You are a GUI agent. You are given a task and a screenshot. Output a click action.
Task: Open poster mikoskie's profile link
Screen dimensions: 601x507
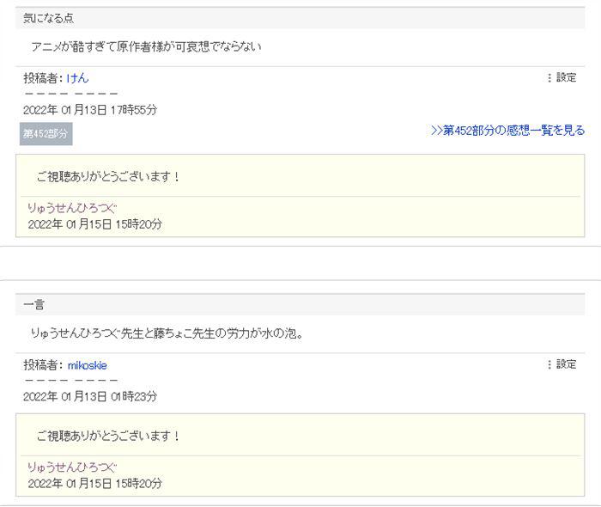87,365
